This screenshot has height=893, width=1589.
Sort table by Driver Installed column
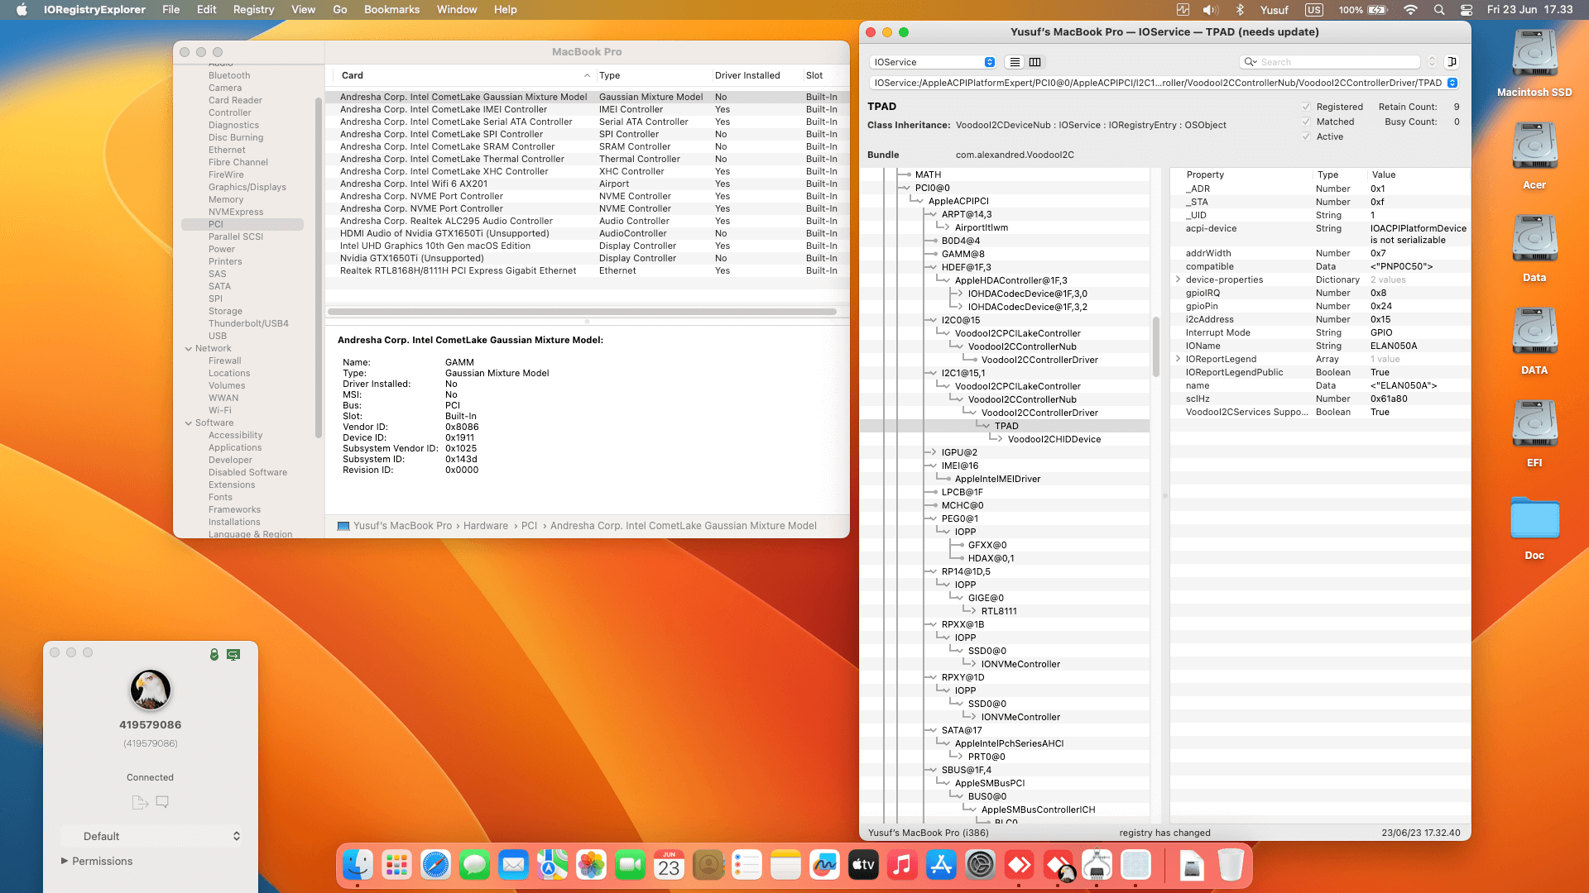click(x=747, y=75)
